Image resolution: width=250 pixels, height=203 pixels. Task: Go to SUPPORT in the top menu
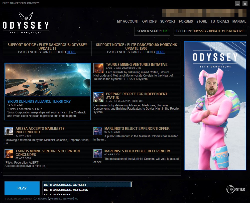(168, 21)
